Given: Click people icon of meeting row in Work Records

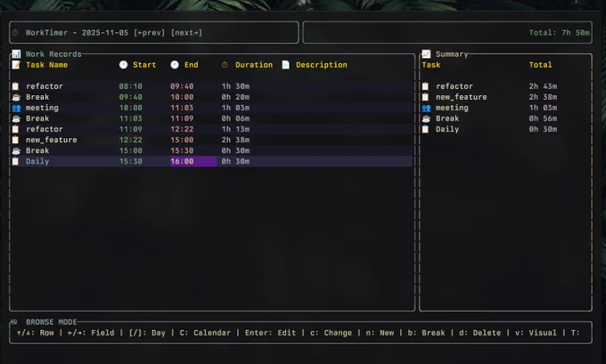Looking at the screenshot, I should click(x=16, y=108).
